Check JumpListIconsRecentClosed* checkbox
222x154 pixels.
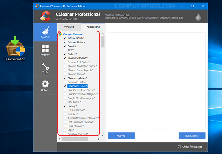click(65, 118)
